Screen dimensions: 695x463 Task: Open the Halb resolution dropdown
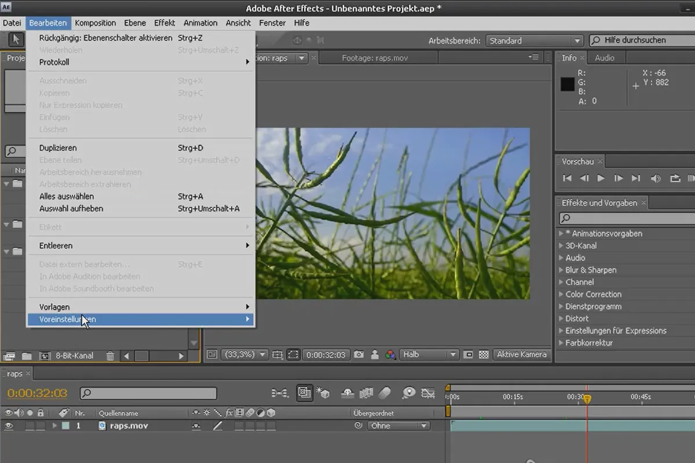[429, 355]
